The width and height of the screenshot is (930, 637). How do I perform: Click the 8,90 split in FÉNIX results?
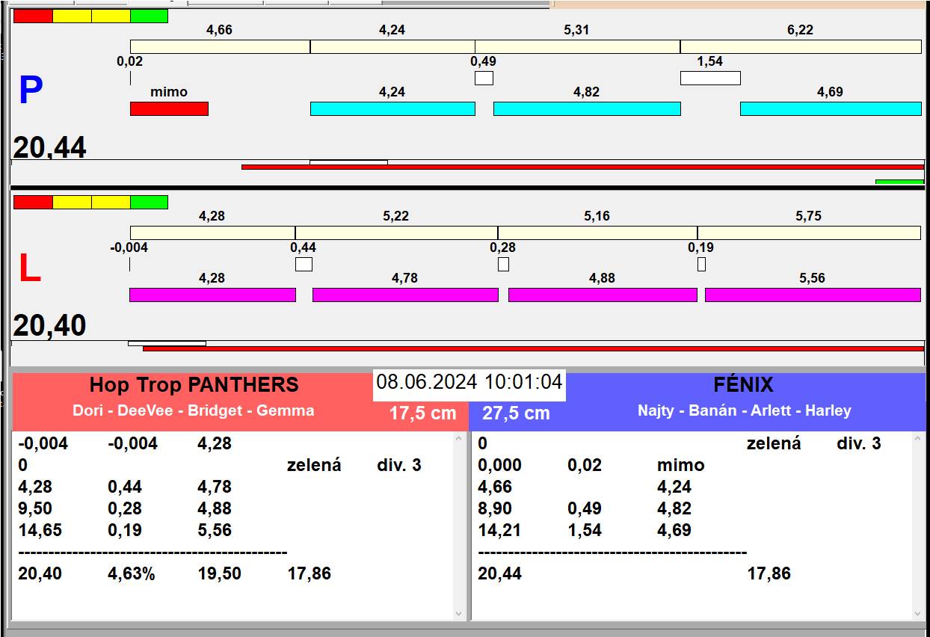pyautogui.click(x=495, y=508)
